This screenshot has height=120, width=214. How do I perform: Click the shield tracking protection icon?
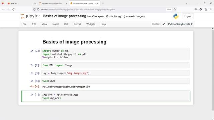34,10
